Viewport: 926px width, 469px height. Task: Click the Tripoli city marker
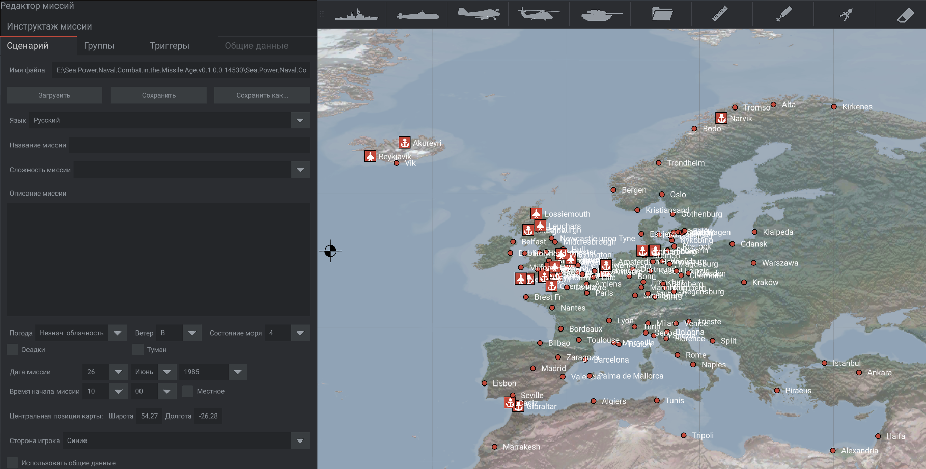tap(684, 435)
